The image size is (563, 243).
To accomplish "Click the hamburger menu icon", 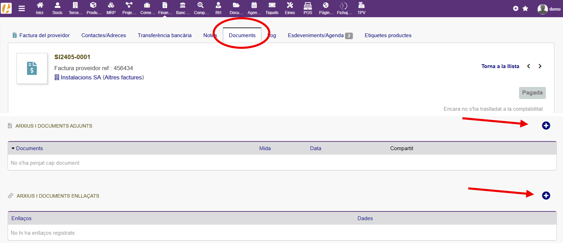I will coord(22,9).
